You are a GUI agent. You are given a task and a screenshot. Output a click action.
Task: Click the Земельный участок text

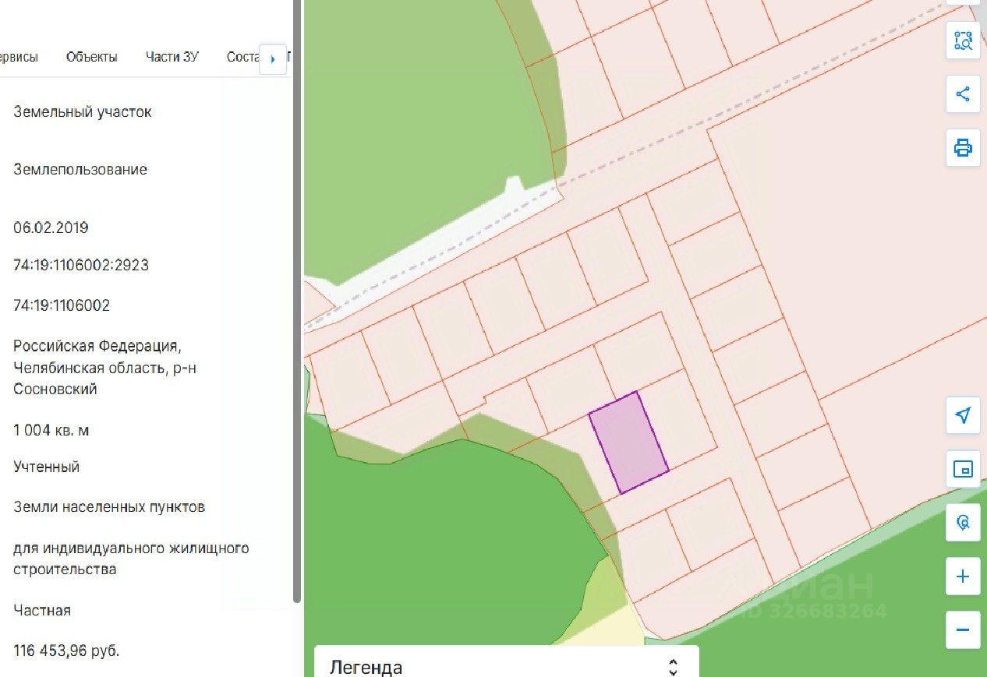click(83, 111)
